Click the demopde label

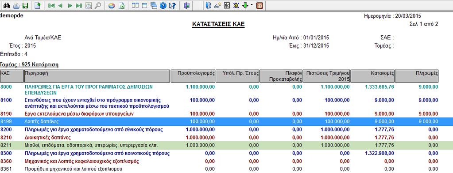click(x=12, y=16)
